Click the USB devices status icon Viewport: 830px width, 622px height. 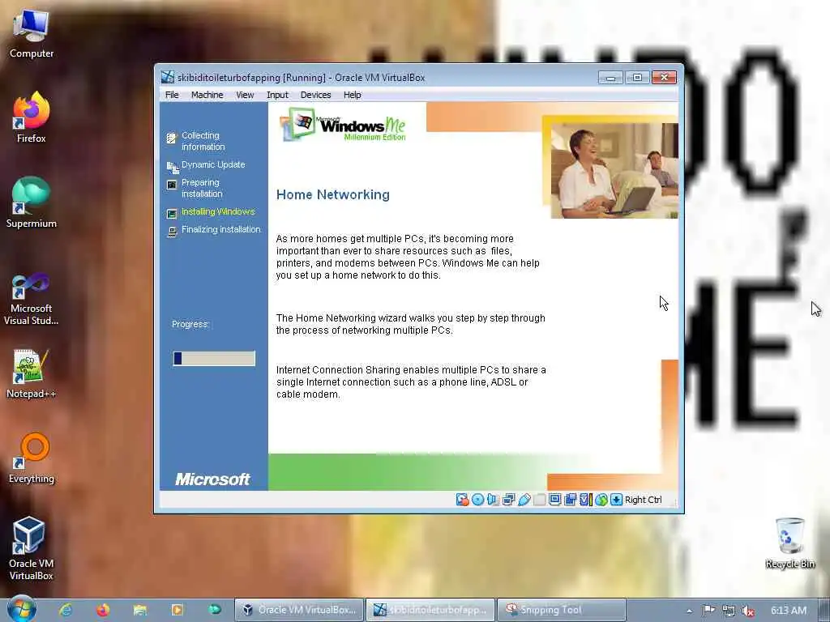(x=524, y=499)
